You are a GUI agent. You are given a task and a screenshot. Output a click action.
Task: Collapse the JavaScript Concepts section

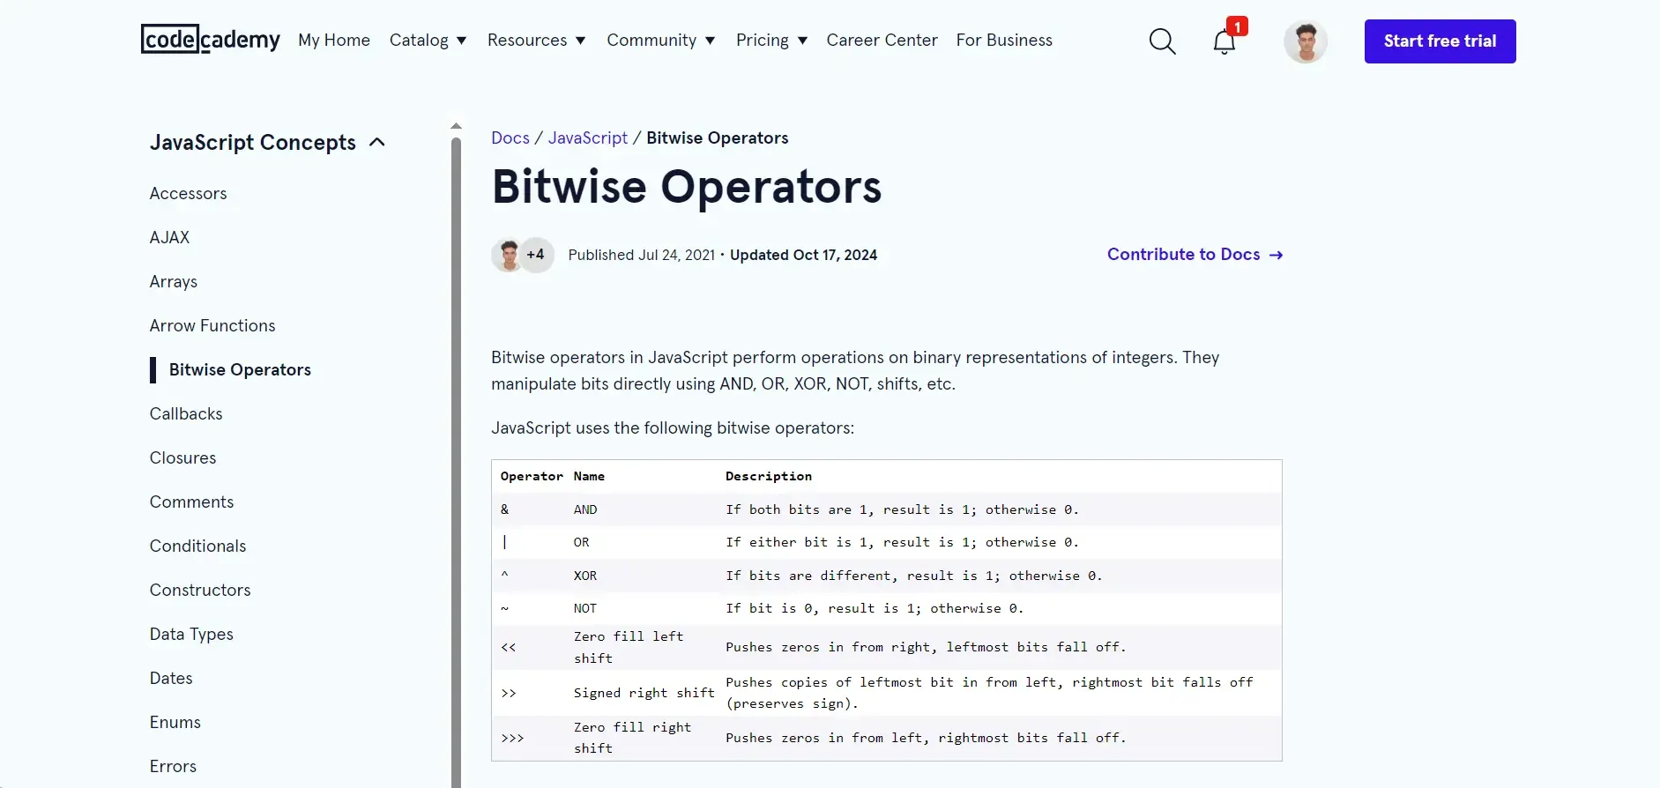377,143
